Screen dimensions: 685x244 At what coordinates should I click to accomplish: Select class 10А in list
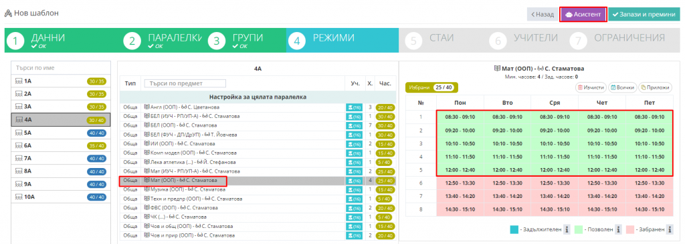tap(61, 197)
